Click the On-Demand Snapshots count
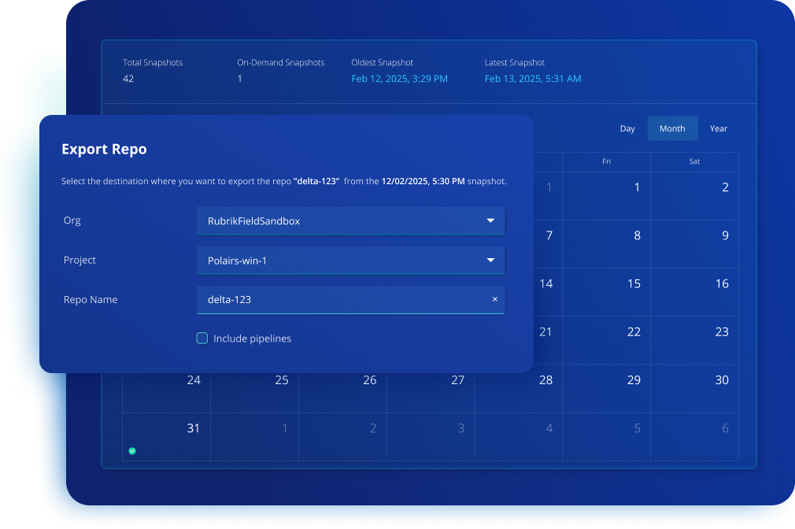The image size is (795, 529). click(x=238, y=79)
